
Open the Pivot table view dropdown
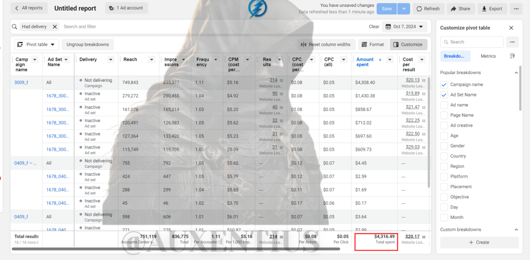coord(37,45)
